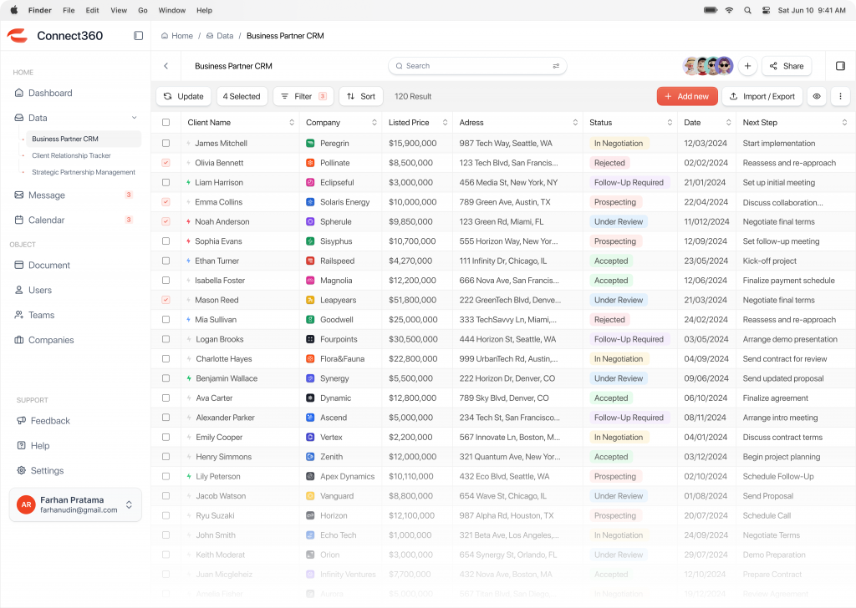Click the Peregrin company logo icon
856x608 pixels.
pos(310,144)
